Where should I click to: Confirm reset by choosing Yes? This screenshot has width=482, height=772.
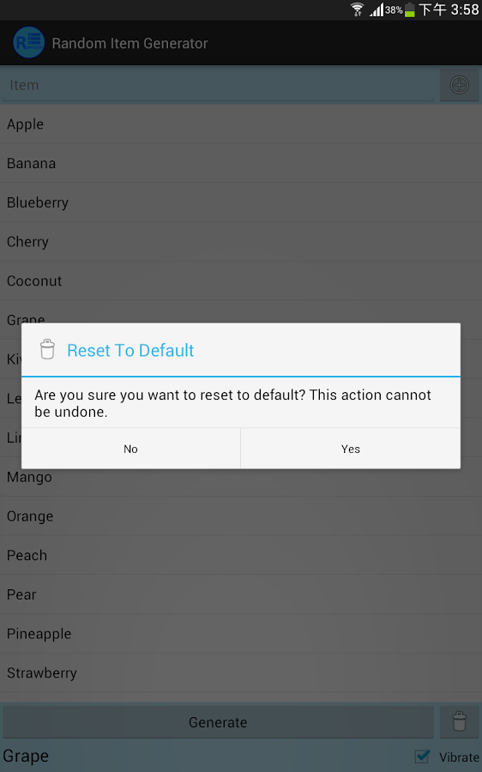pyautogui.click(x=351, y=449)
